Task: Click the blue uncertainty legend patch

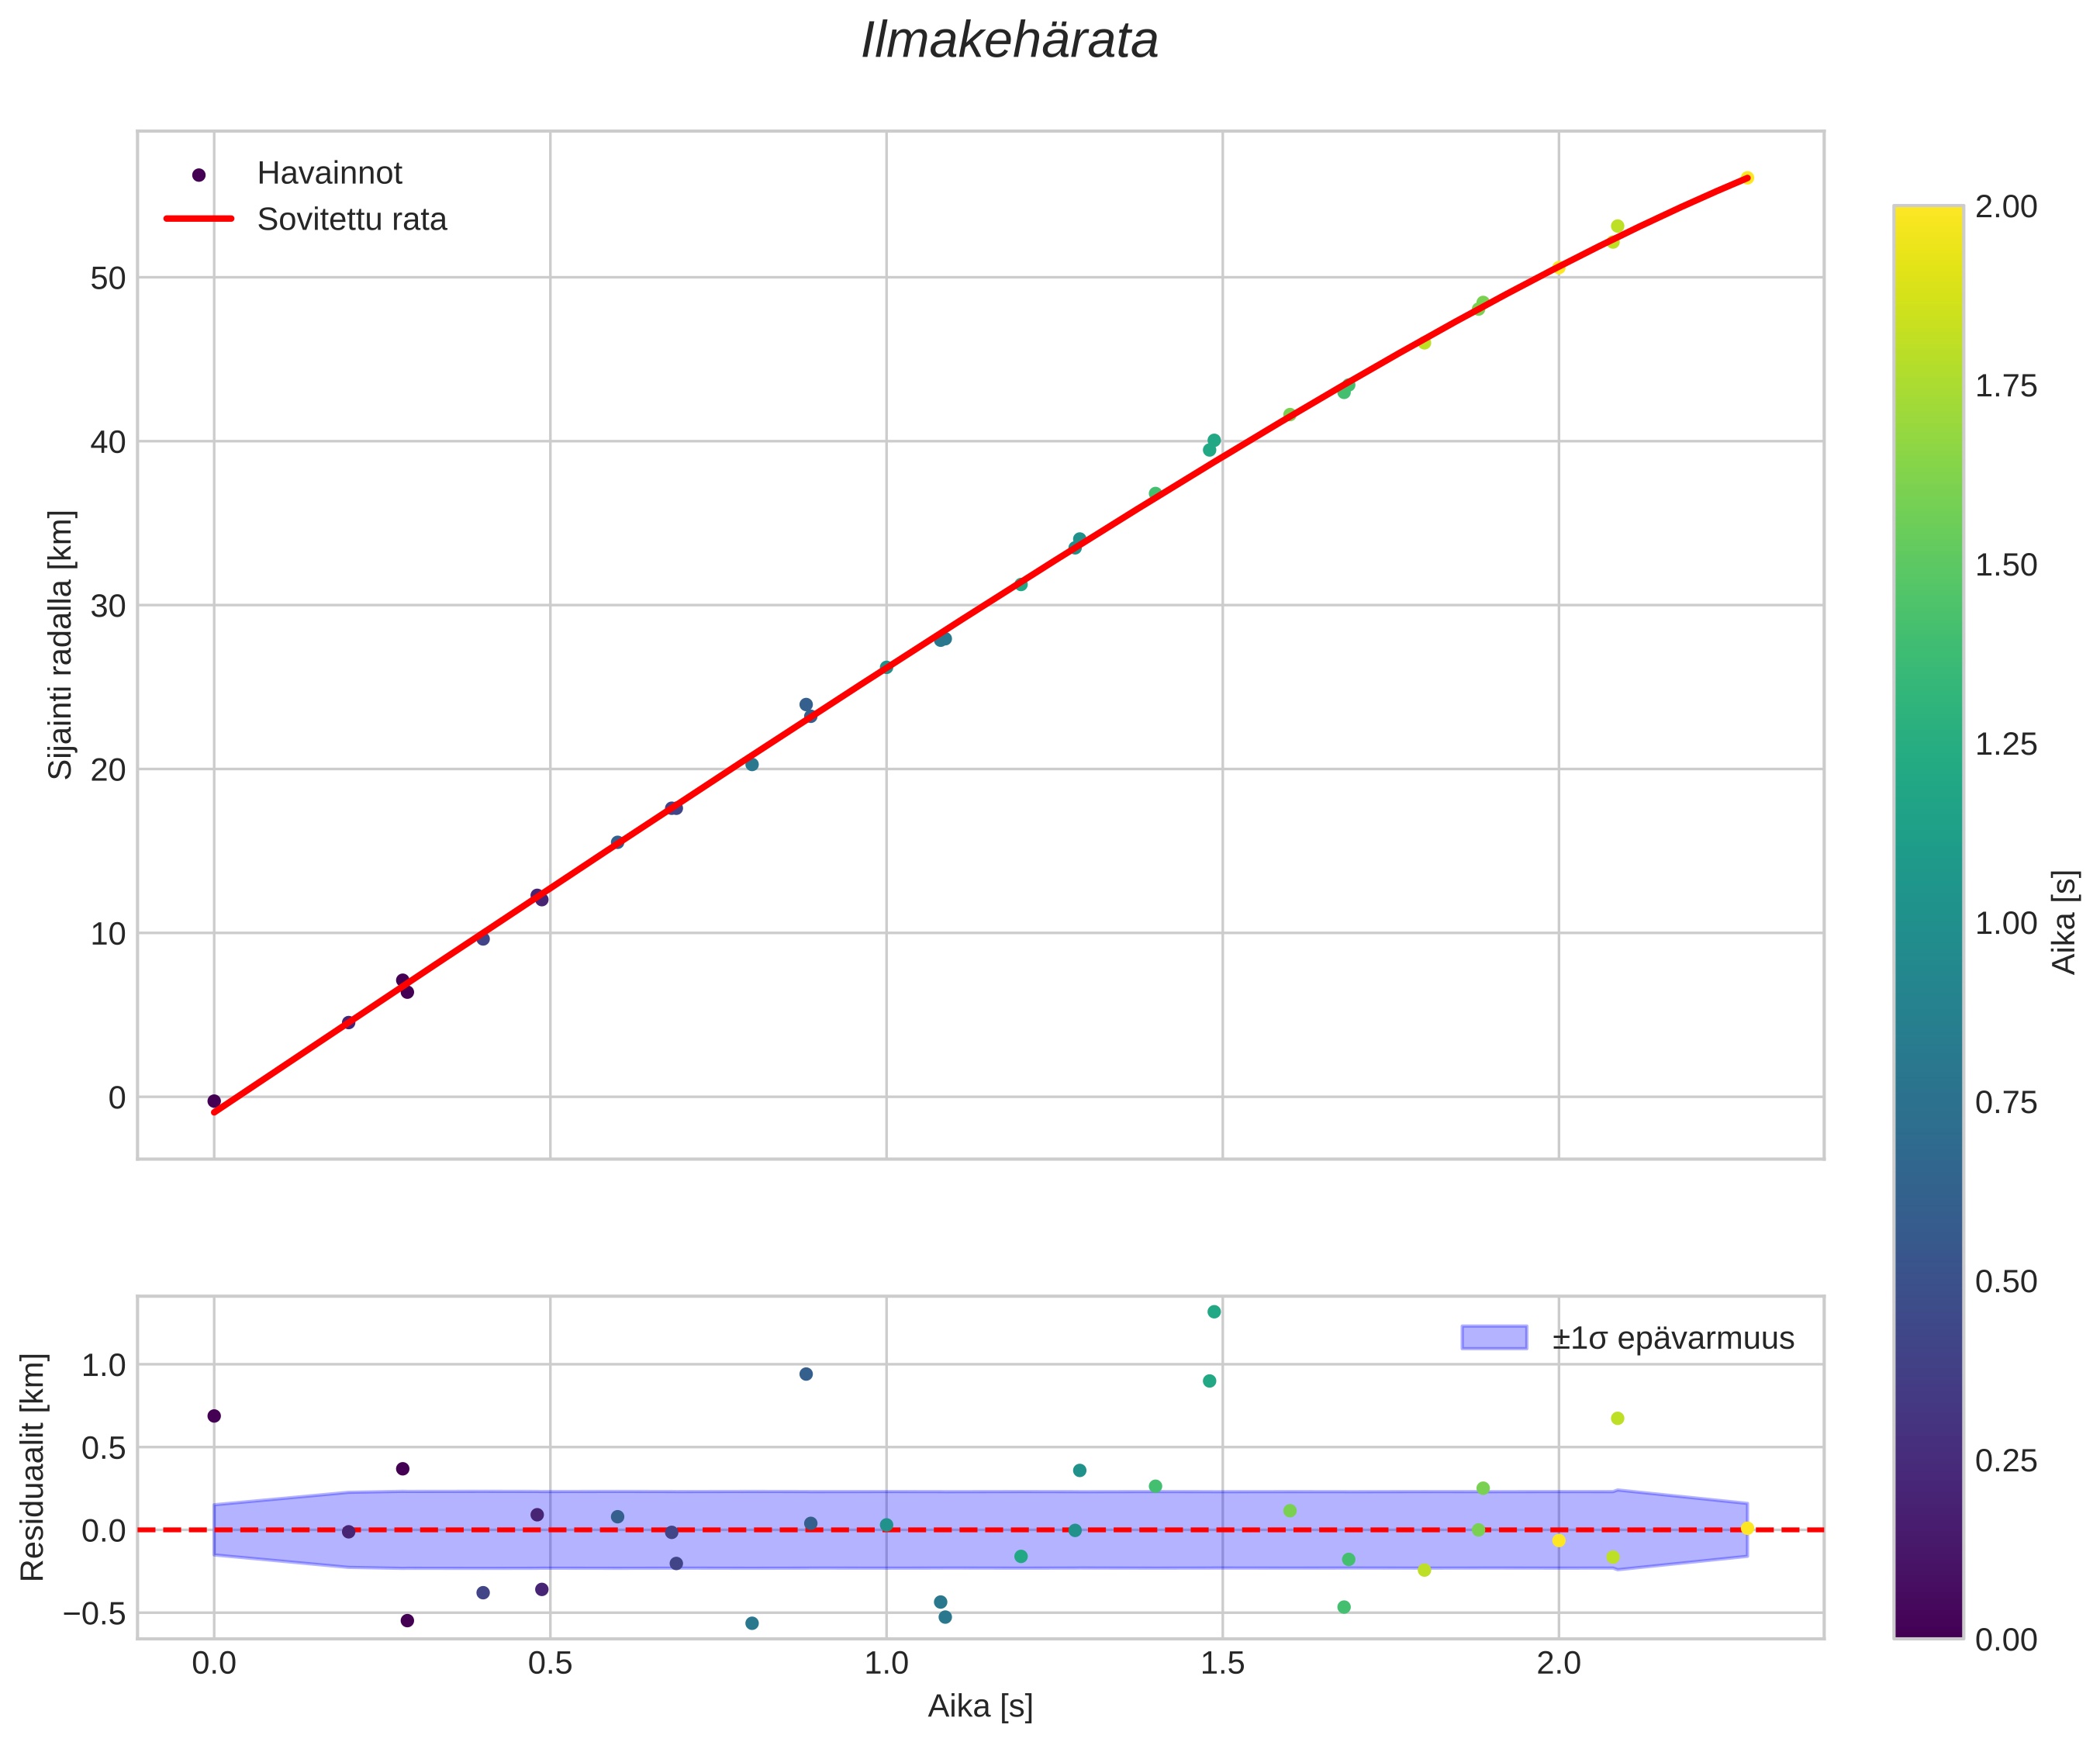Action: point(1494,1338)
